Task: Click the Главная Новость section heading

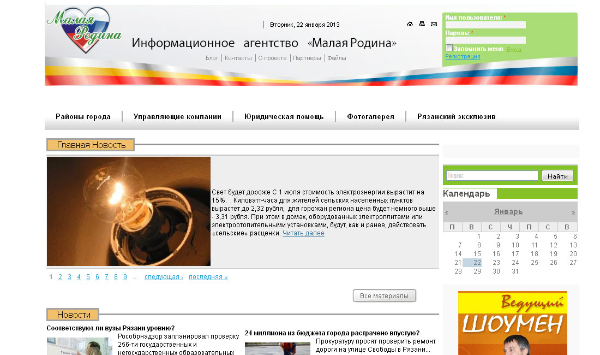Action: 91,145
